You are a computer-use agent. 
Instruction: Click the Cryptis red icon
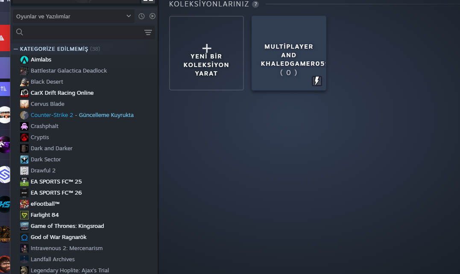24,137
